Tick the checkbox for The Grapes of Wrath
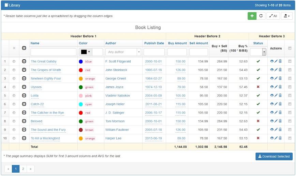The image size is (296, 176). coord(290,70)
